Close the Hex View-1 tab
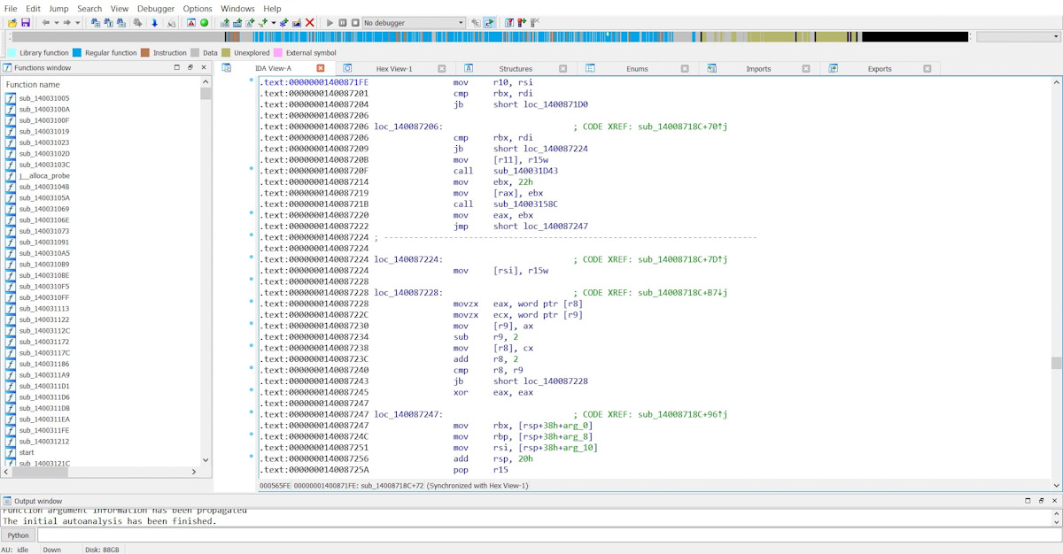The image size is (1063, 554). 442,68
